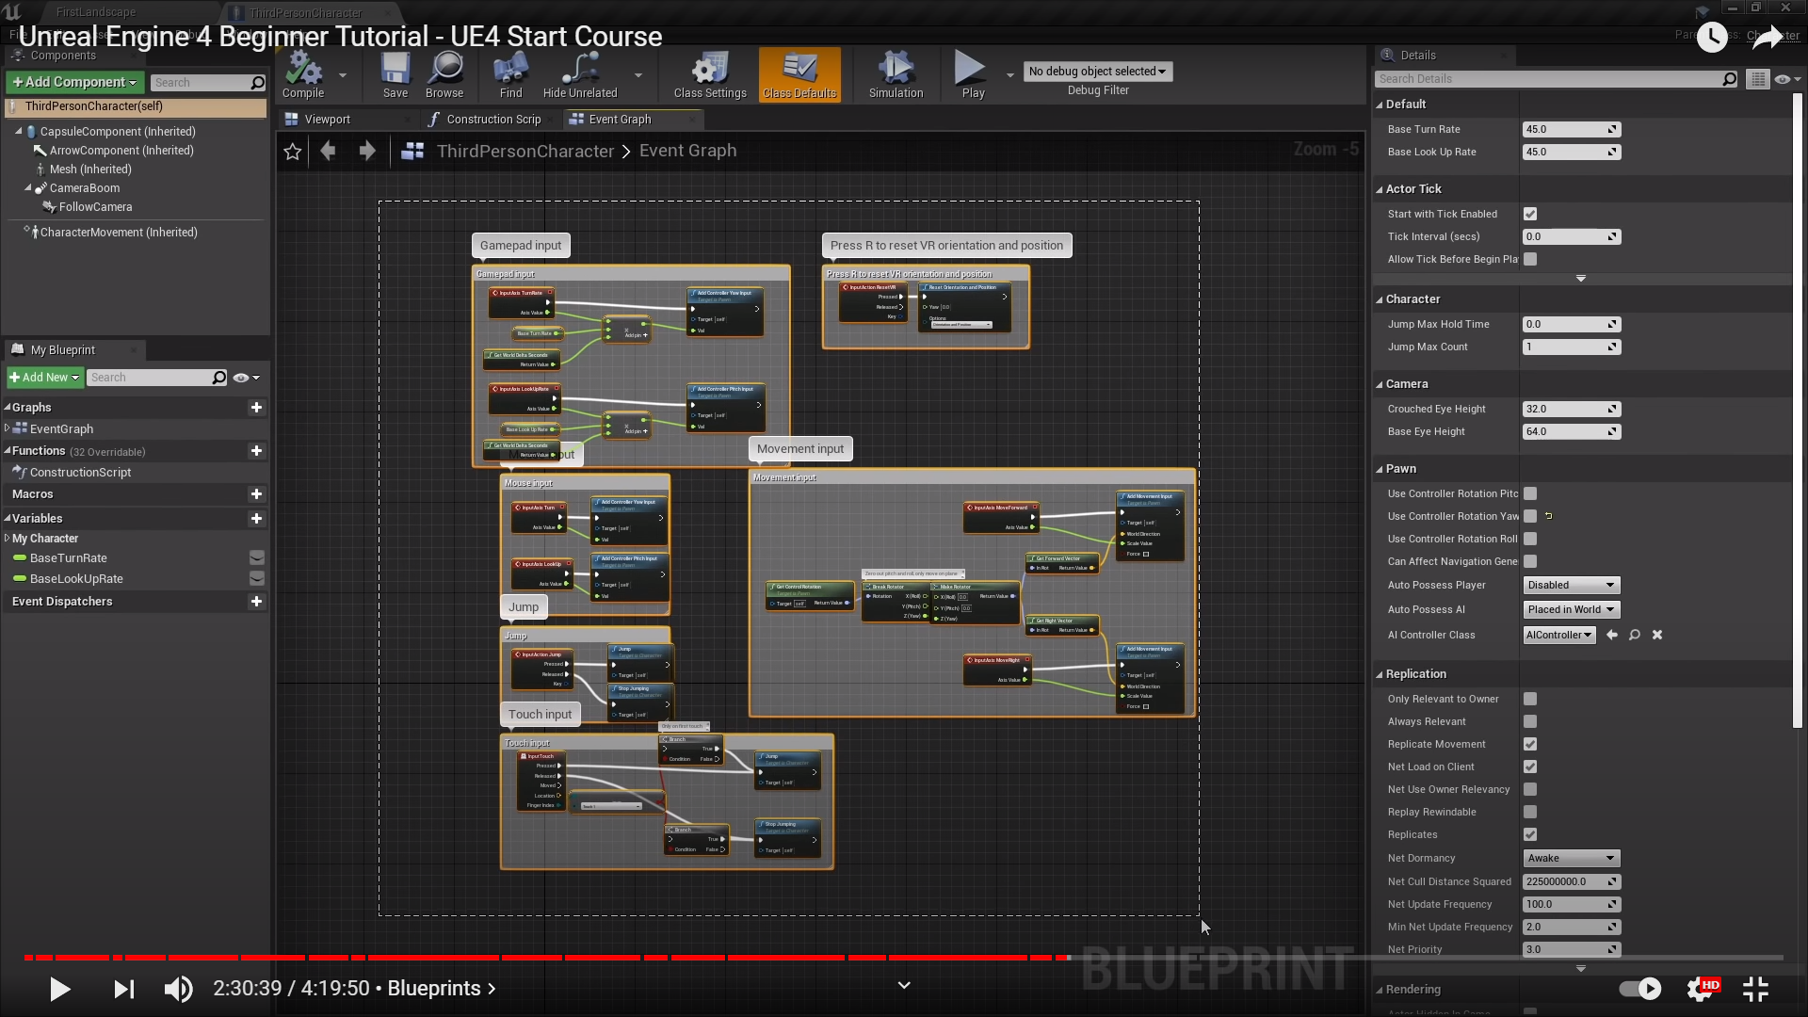Collapse the Replication details section
Image resolution: width=1808 pixels, height=1017 pixels.
tap(1380, 675)
